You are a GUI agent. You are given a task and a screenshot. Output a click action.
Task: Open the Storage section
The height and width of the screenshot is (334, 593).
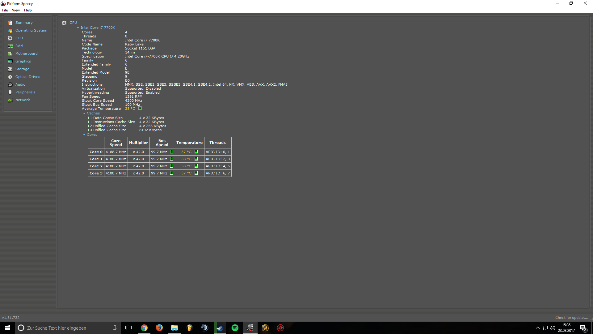[22, 69]
